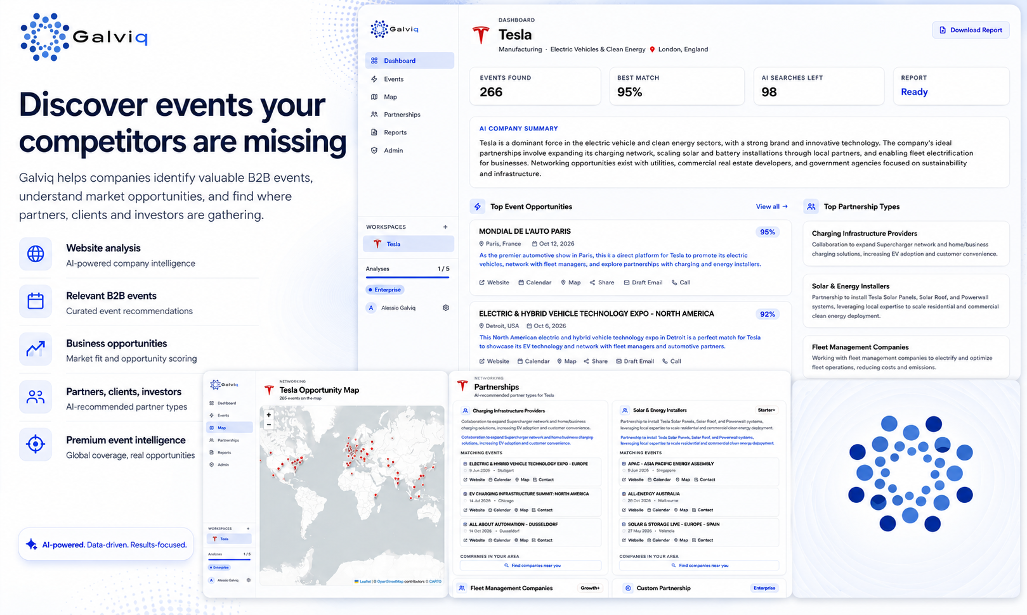This screenshot has width=1027, height=615.
Task: Click the Website analysis globe icon
Action: coord(36,254)
